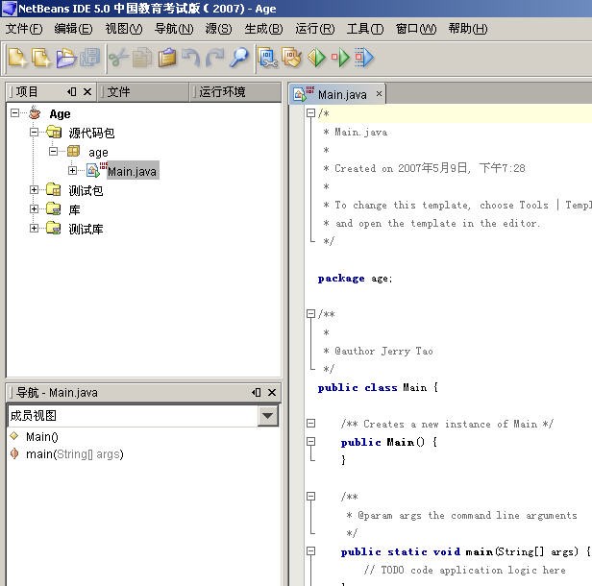This screenshot has height=586, width=592.
Task: Click the 'public class Main {' line
Action: pos(378,387)
